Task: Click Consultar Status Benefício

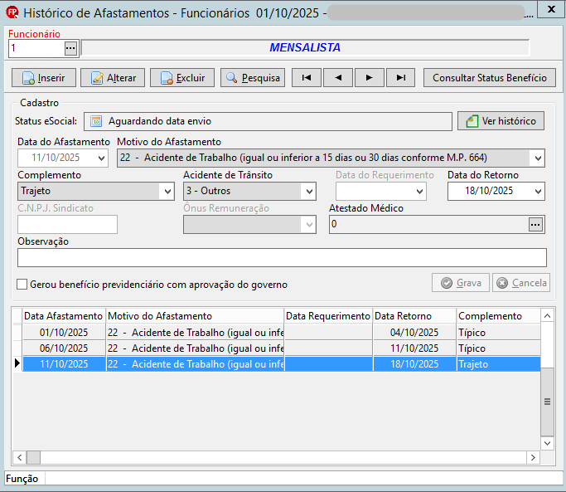Action: (490, 78)
